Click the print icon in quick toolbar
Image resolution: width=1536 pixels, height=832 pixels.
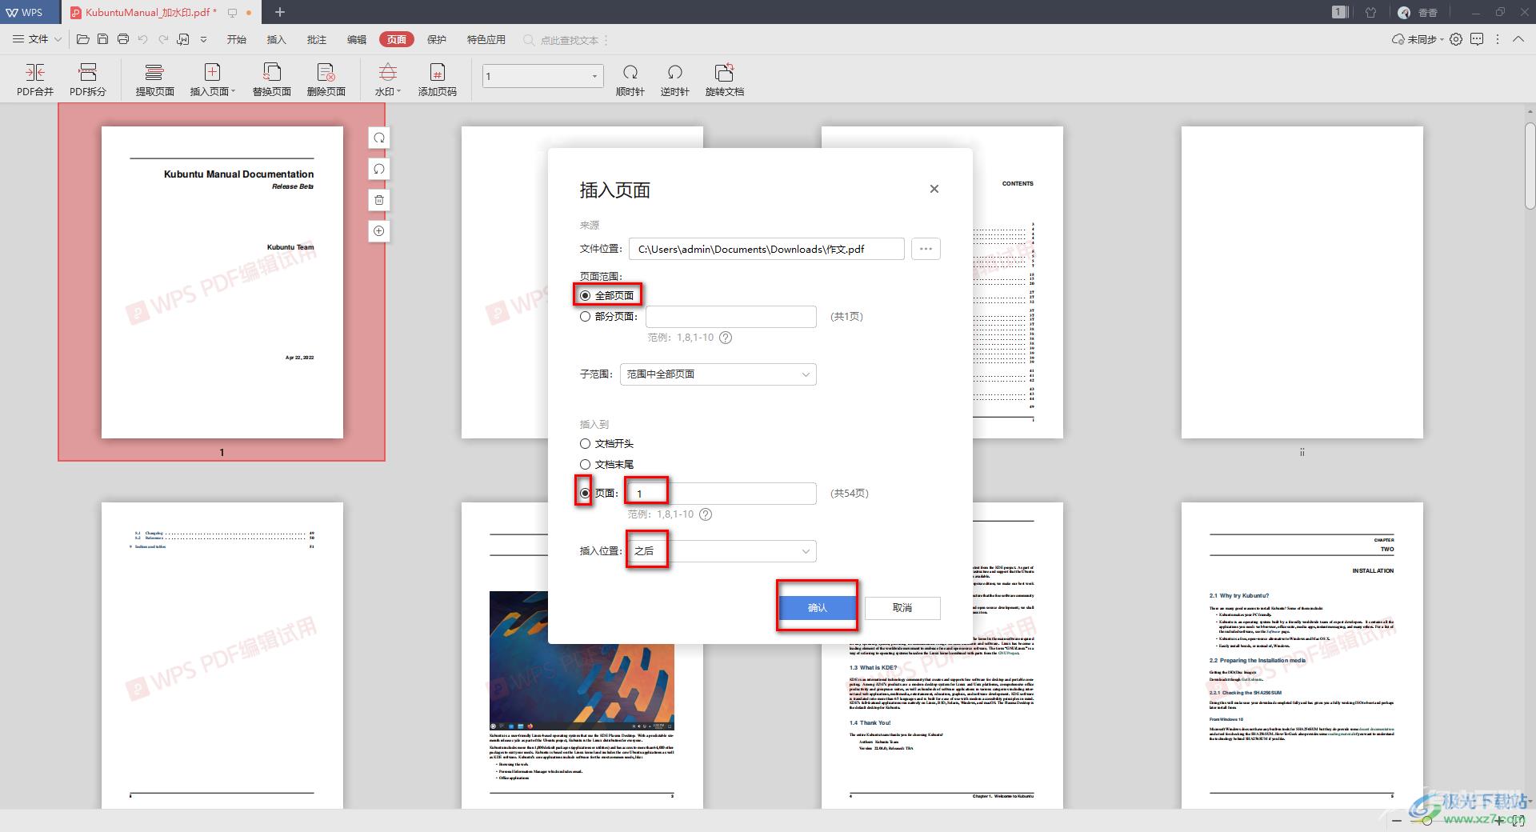click(122, 39)
